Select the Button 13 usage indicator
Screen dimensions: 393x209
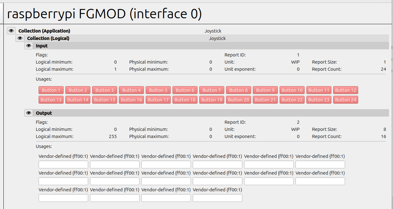coord(51,100)
